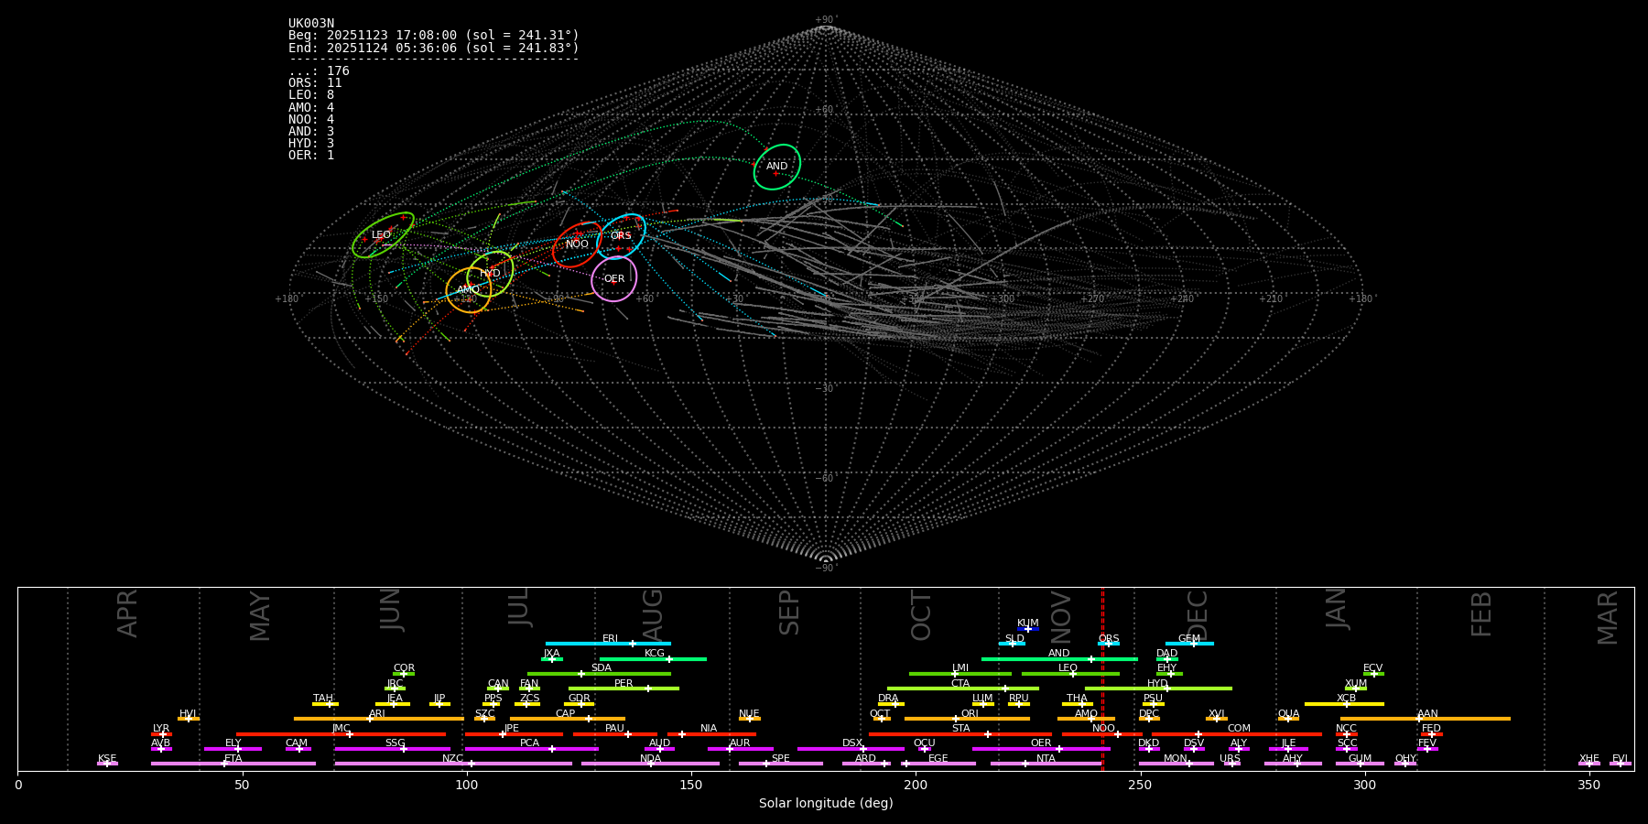This screenshot has width=1648, height=824.
Task: Select the 'APR' month label
Action: [x=128, y=613]
